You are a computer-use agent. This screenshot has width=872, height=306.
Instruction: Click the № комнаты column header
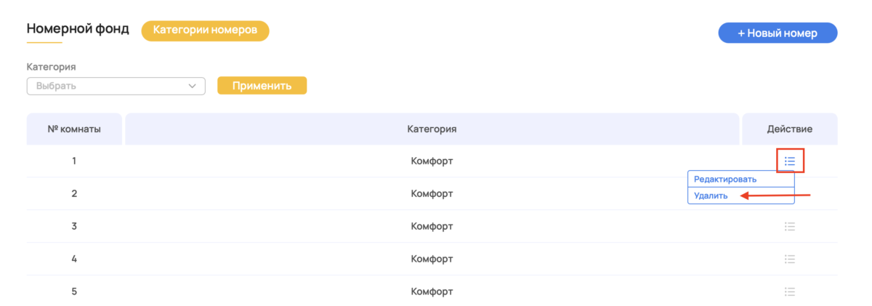(x=74, y=129)
